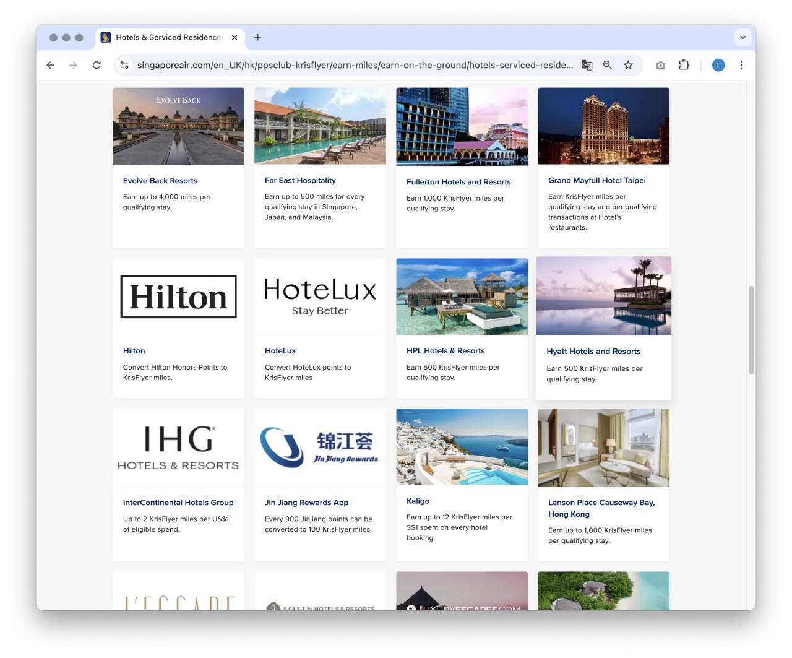Close the Hotels & Serviced Residences tab
The height and width of the screenshot is (658, 792).
click(235, 37)
